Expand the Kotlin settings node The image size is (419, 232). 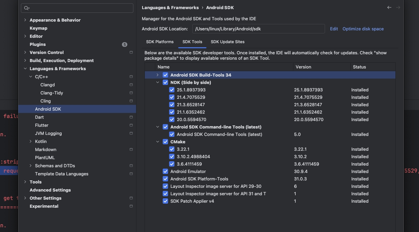30,142
